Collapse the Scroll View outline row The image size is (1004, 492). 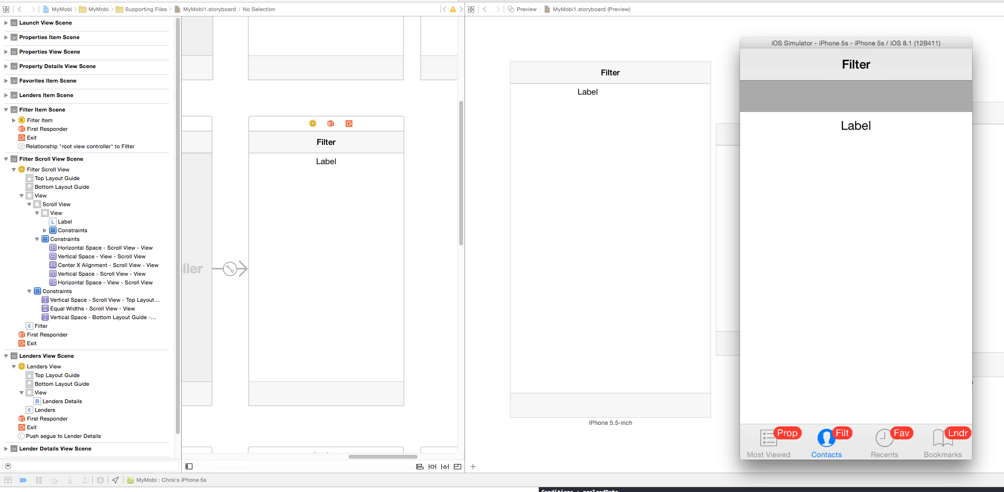[x=29, y=204]
